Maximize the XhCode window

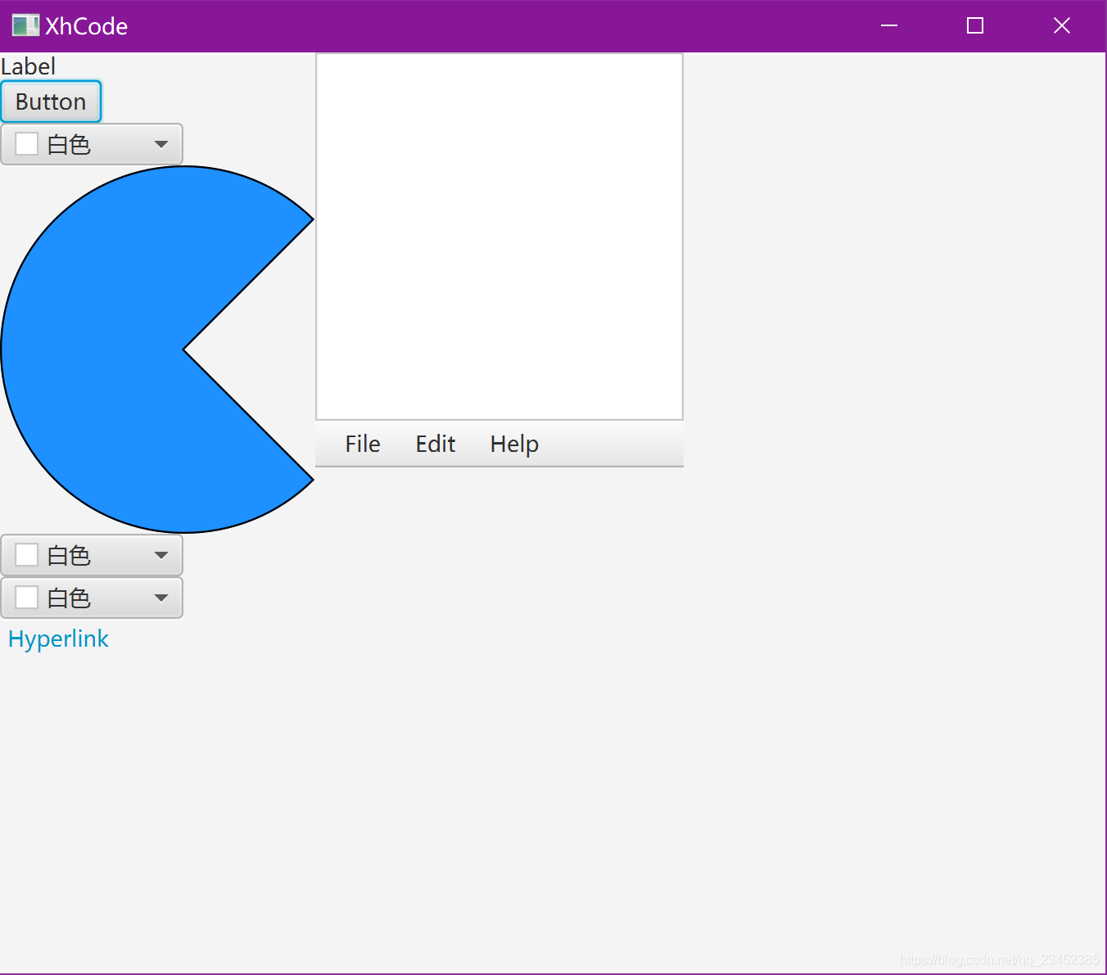(x=975, y=25)
